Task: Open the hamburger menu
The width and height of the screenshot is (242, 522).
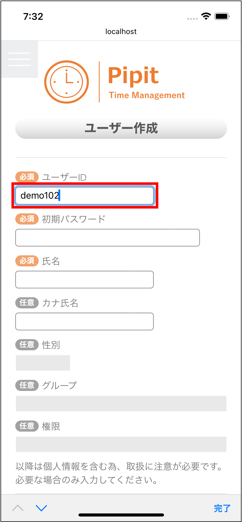Action: click(x=19, y=59)
